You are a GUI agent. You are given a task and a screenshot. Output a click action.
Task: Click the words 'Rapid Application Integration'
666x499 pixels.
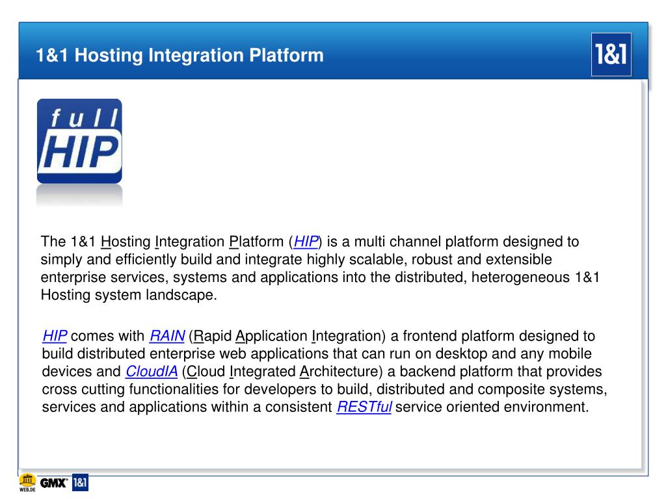tap(287, 336)
